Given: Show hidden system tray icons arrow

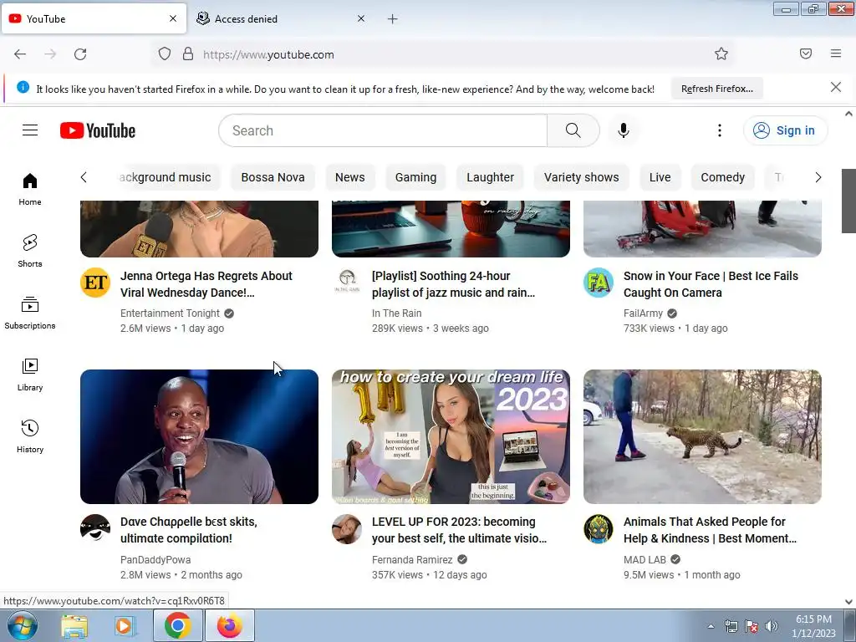Looking at the screenshot, I should pyautogui.click(x=711, y=626).
